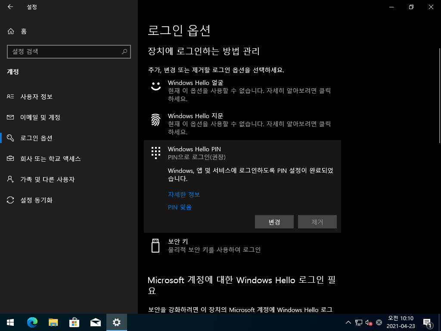Click the fingerprint icon
Viewport: 441px width, 331px height.
[156, 120]
